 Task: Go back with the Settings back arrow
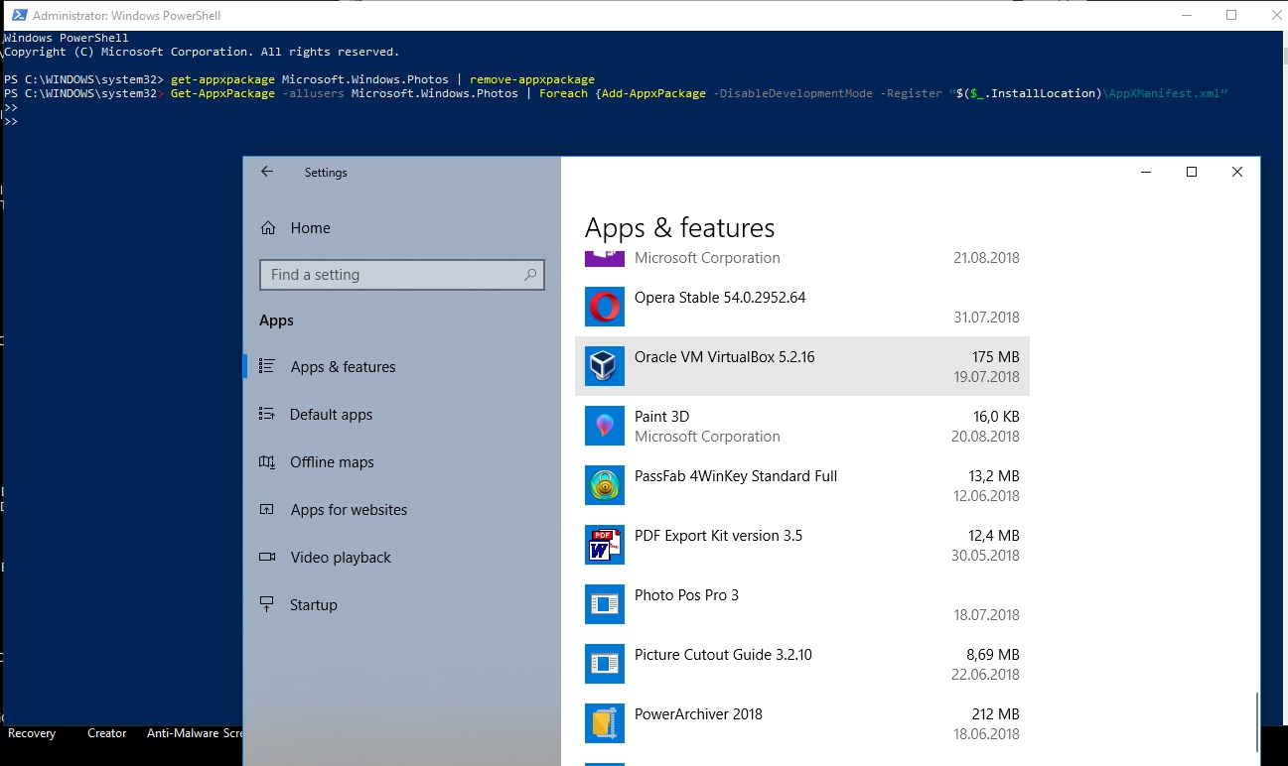pyautogui.click(x=267, y=172)
